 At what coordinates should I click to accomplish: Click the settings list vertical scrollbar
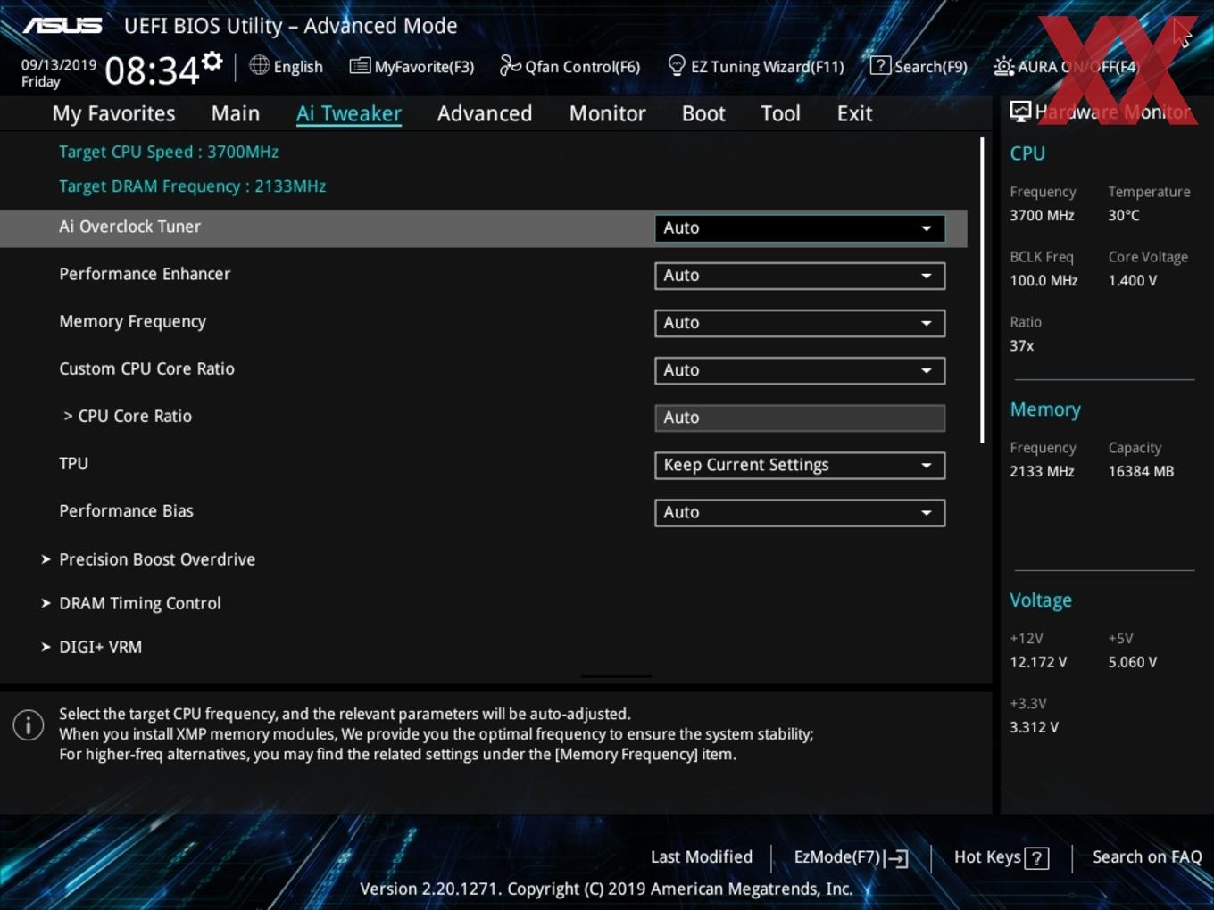coord(982,290)
